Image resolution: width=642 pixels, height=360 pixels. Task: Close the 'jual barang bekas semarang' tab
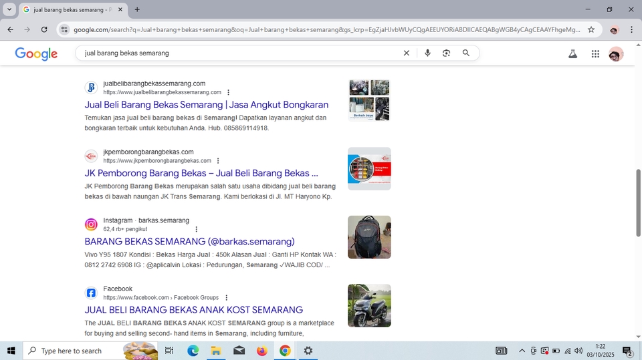(120, 9)
